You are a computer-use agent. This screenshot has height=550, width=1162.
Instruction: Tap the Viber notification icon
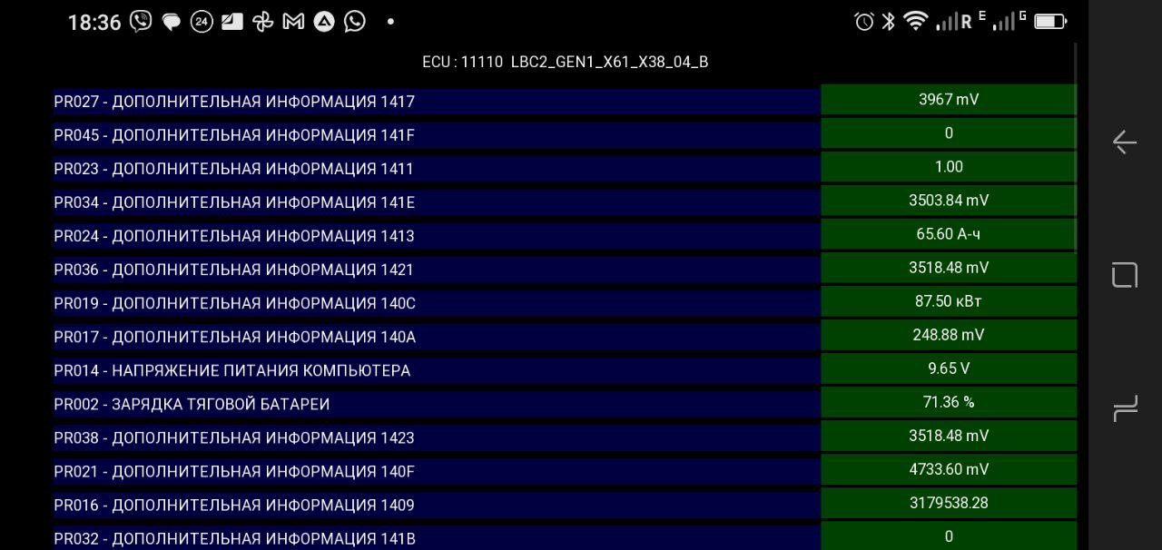point(141,22)
